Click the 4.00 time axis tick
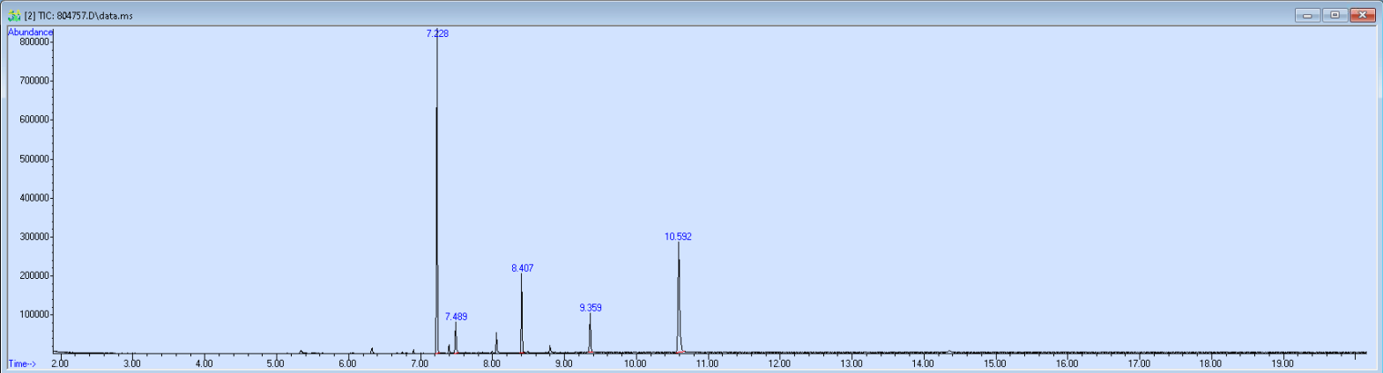Viewport: 1383px width, 373px height. pos(204,363)
